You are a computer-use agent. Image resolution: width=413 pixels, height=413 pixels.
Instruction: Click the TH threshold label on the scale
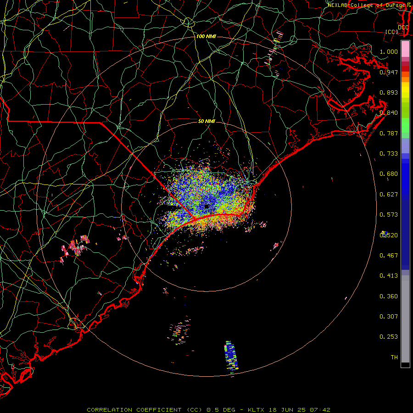[394, 357]
